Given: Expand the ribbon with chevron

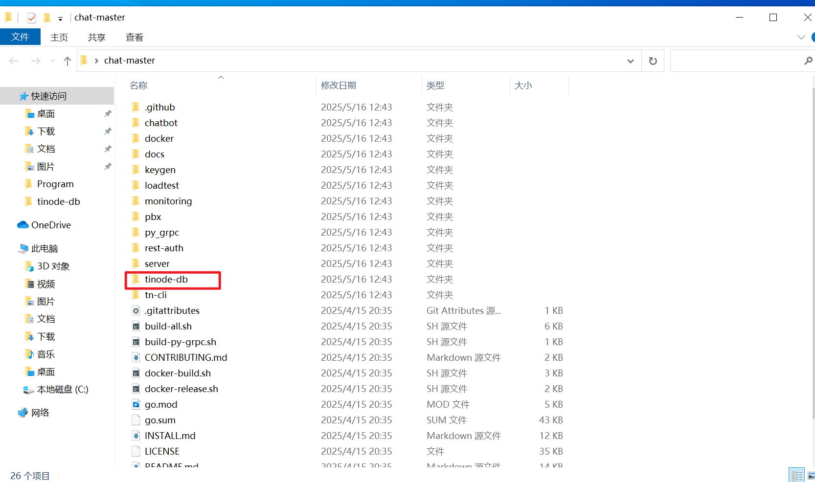Looking at the screenshot, I should pyautogui.click(x=801, y=37).
